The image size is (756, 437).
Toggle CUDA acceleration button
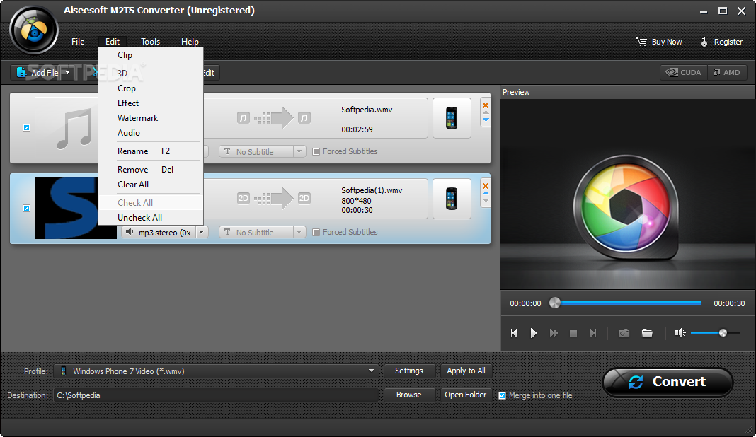click(x=684, y=72)
